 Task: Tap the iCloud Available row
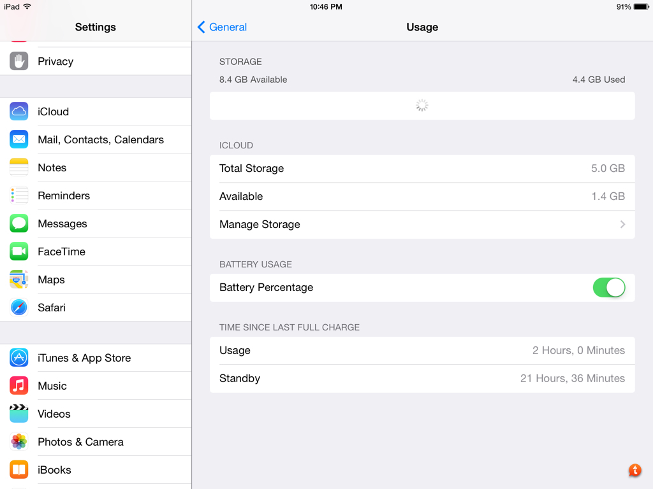422,196
